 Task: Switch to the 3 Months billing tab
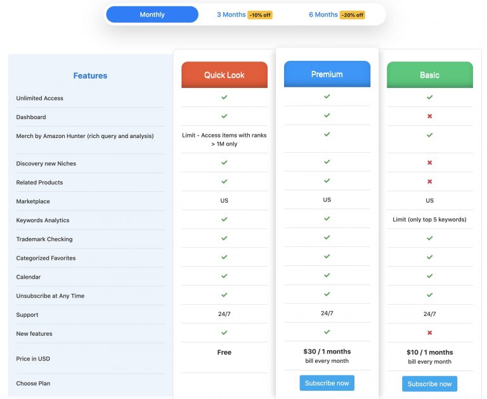pyautogui.click(x=231, y=15)
